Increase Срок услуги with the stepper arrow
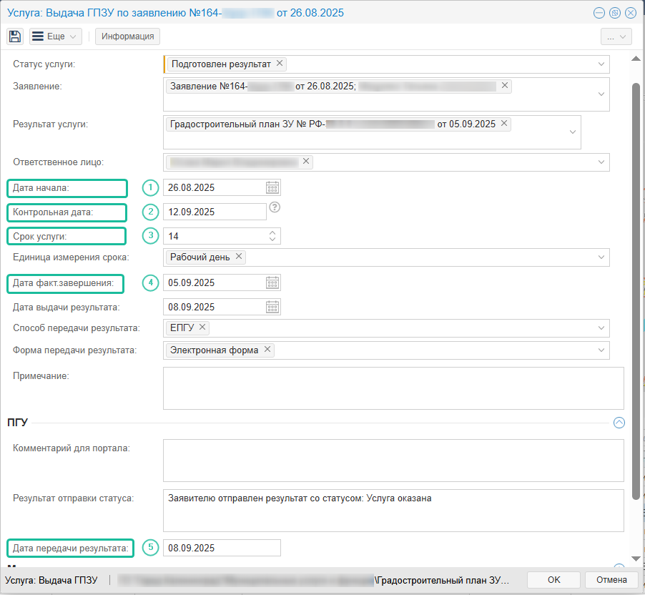645x595 pixels. 272,232
